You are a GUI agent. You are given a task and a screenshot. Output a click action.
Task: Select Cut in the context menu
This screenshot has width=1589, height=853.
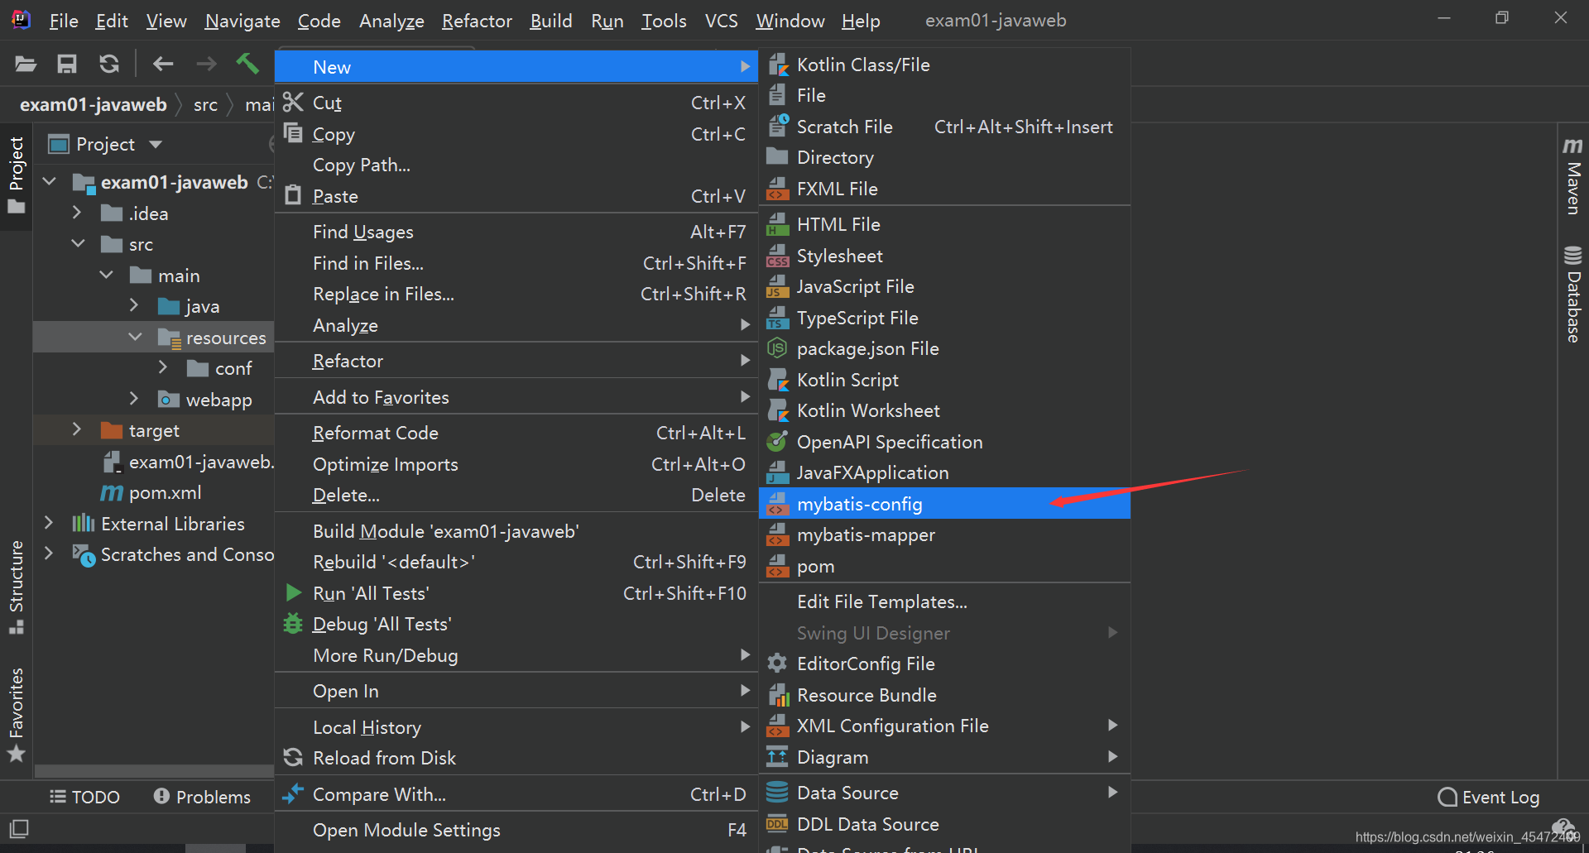tap(516, 103)
